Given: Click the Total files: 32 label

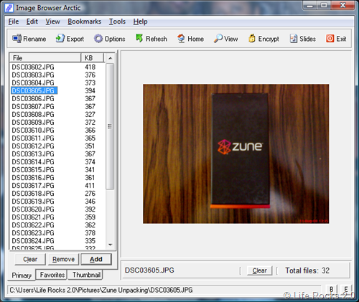Looking at the screenshot, I should [x=307, y=270].
